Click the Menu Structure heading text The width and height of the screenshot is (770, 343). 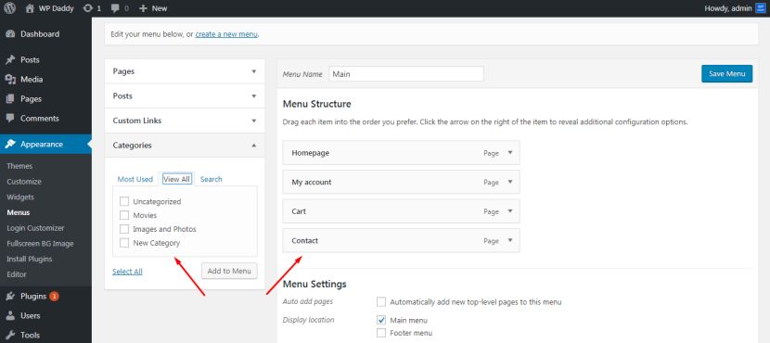pyautogui.click(x=316, y=104)
